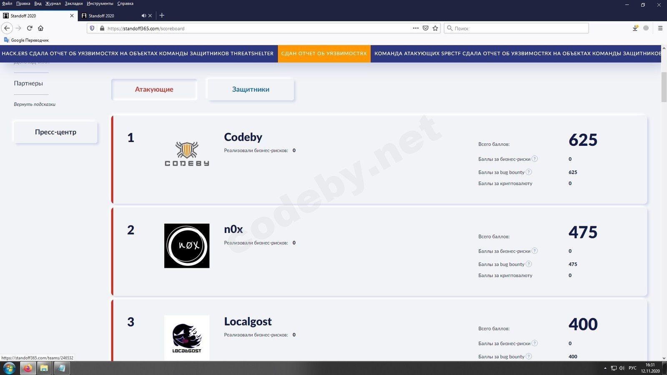
Task: Open the Localgost team name link
Action: click(248, 321)
